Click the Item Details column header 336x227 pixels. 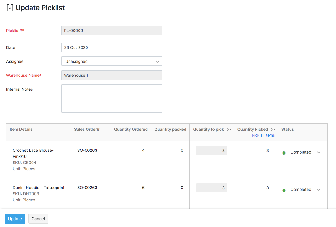(x=21, y=130)
